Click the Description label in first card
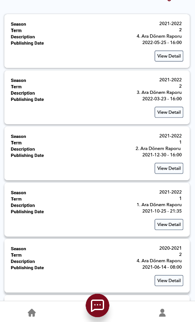The image size is (195, 322). [x=23, y=37]
